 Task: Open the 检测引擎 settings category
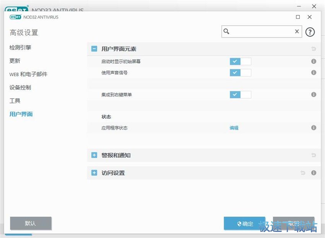[20, 47]
